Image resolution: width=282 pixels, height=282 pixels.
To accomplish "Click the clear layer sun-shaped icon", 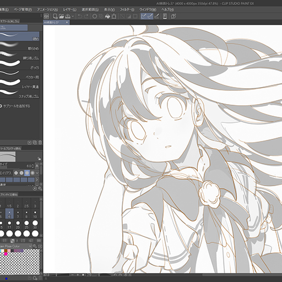I will [x=95, y=17].
